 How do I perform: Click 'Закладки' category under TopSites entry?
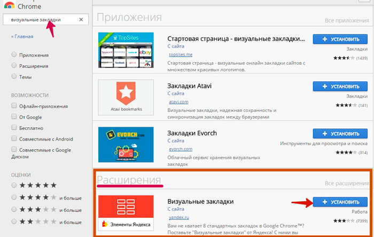click(x=357, y=49)
